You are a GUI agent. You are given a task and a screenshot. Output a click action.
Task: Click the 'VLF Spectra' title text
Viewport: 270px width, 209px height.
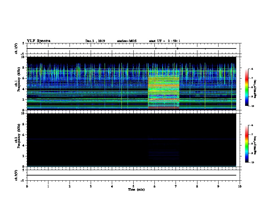pos(39,41)
